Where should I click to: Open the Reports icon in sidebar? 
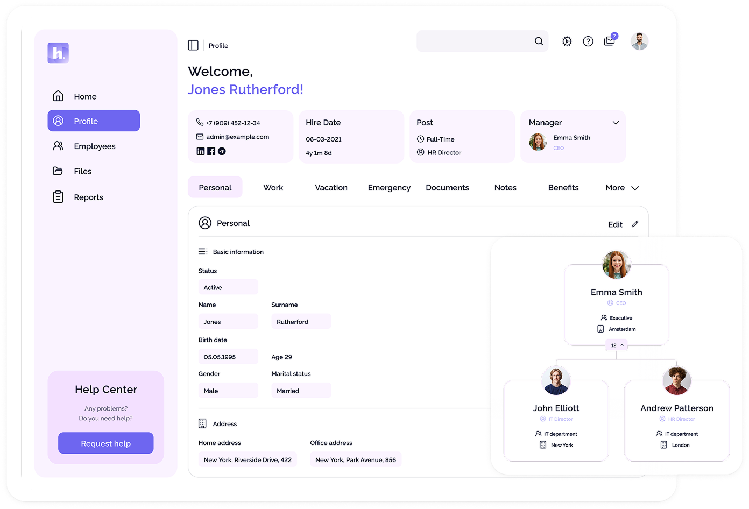(58, 196)
